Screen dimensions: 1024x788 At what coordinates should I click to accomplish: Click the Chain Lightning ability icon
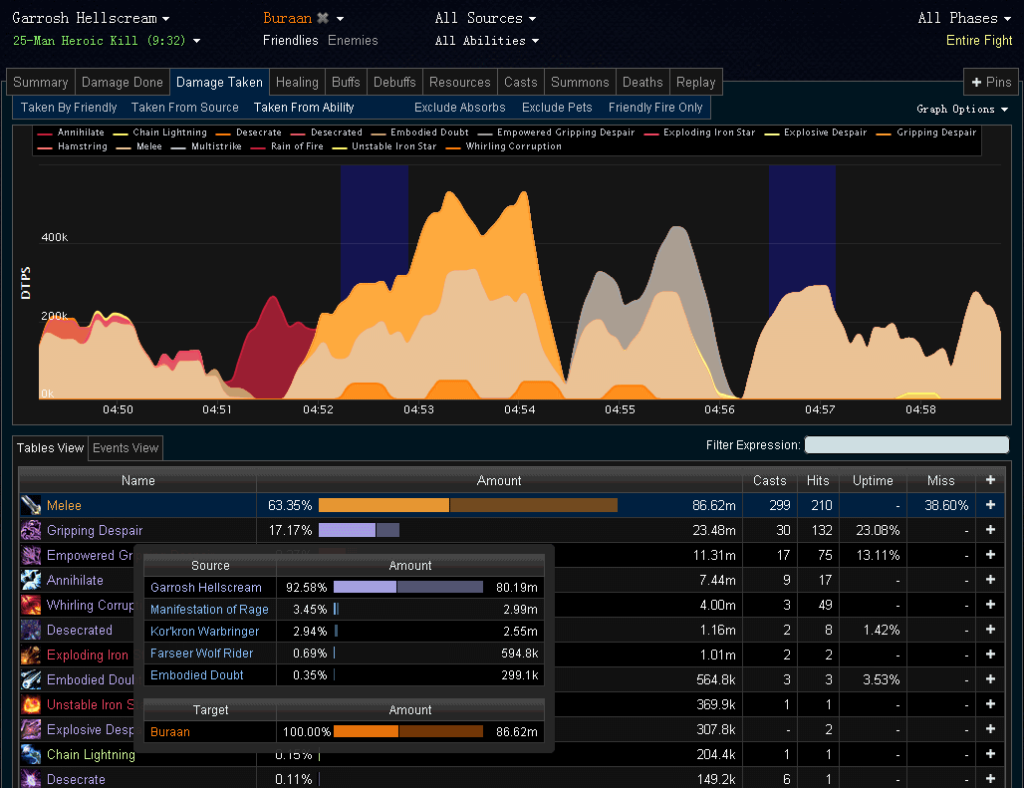(x=31, y=754)
